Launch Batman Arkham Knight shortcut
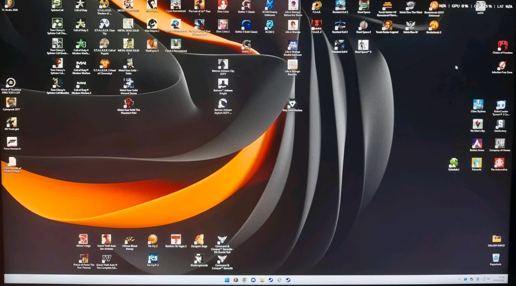Screen dimensions: 516x286 click(x=223, y=86)
